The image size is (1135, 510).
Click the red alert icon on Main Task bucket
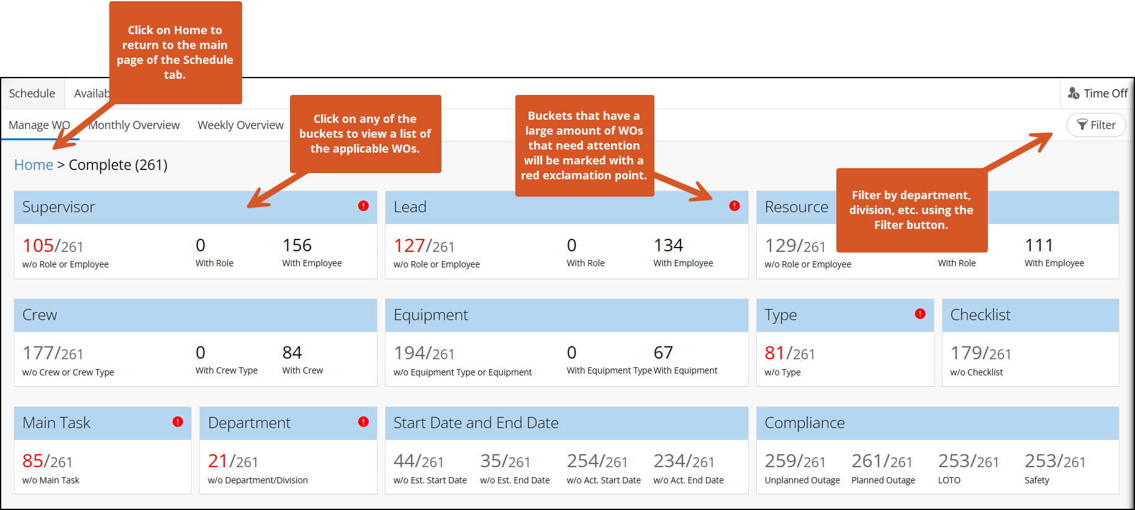coord(178,422)
